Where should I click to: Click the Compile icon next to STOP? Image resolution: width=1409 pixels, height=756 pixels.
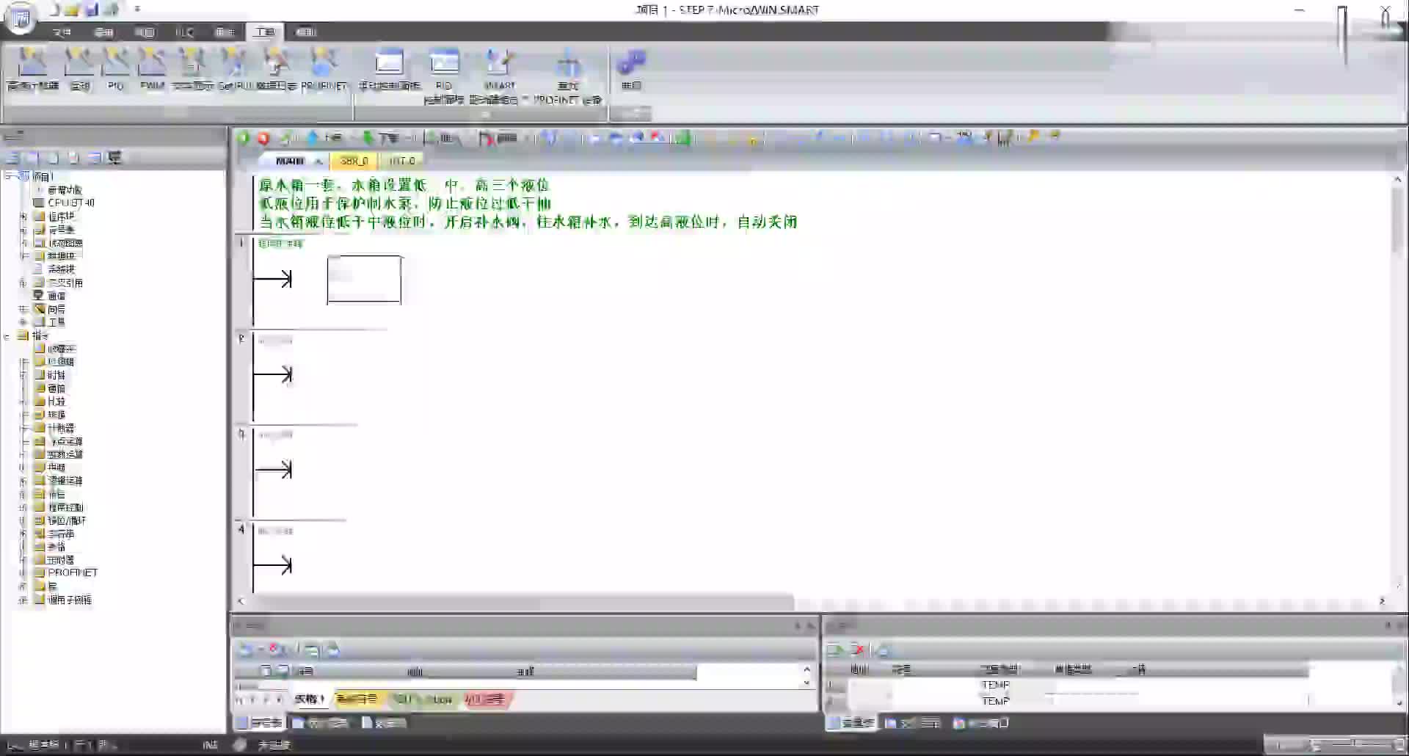point(285,137)
